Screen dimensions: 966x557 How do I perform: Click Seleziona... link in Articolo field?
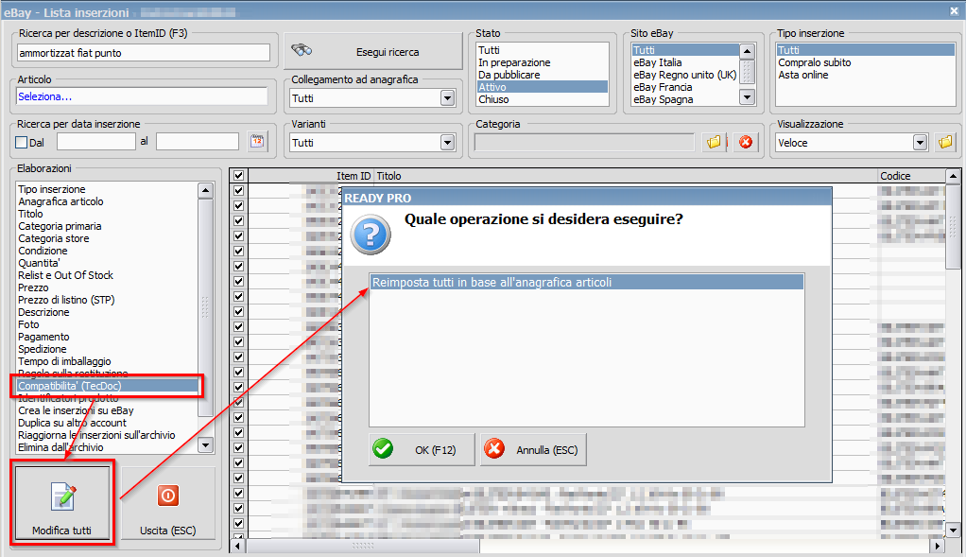[44, 96]
